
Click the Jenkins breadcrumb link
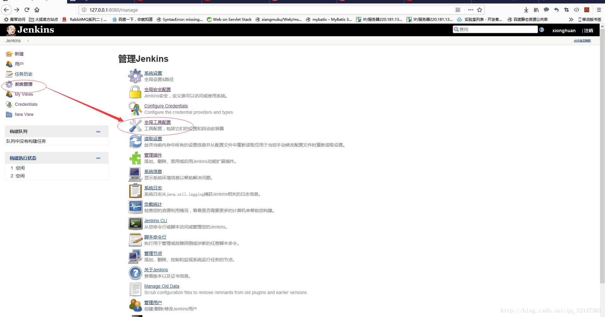tap(13, 41)
